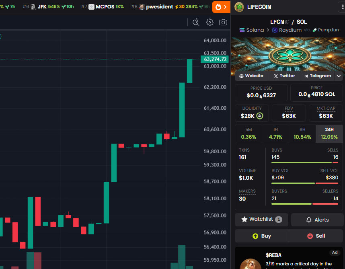This screenshot has width=345, height=269.
Task: Click the PRICE in SOL box
Action: pos(316,92)
